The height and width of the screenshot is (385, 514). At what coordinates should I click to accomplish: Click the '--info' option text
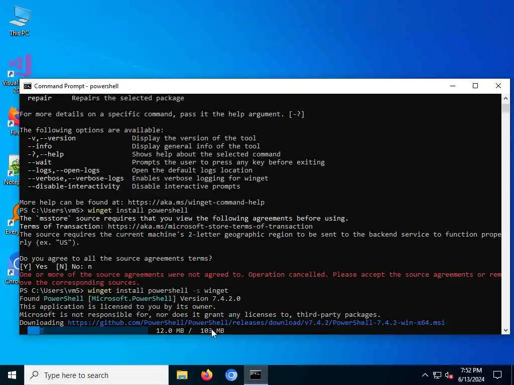click(x=40, y=146)
